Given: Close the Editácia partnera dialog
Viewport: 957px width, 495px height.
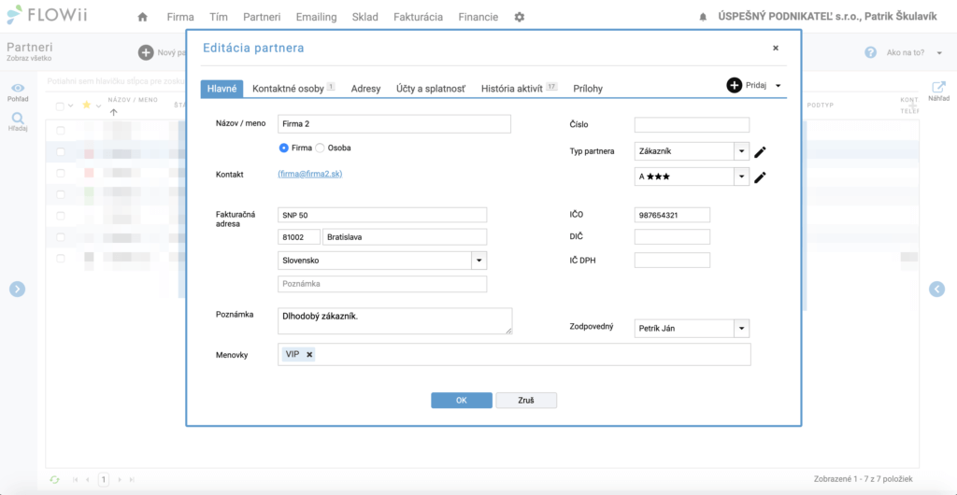Looking at the screenshot, I should point(776,48).
